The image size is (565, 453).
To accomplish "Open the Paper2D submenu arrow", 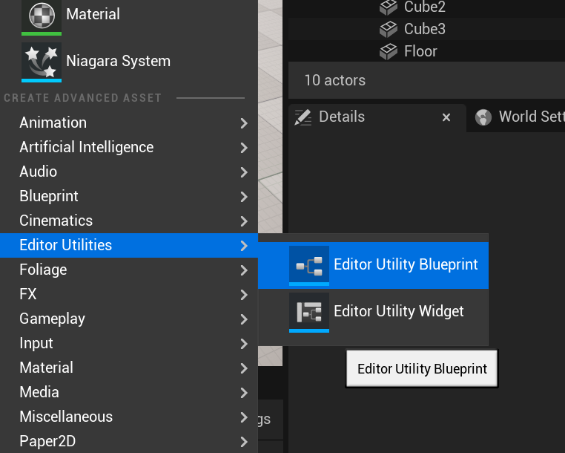I will click(244, 442).
